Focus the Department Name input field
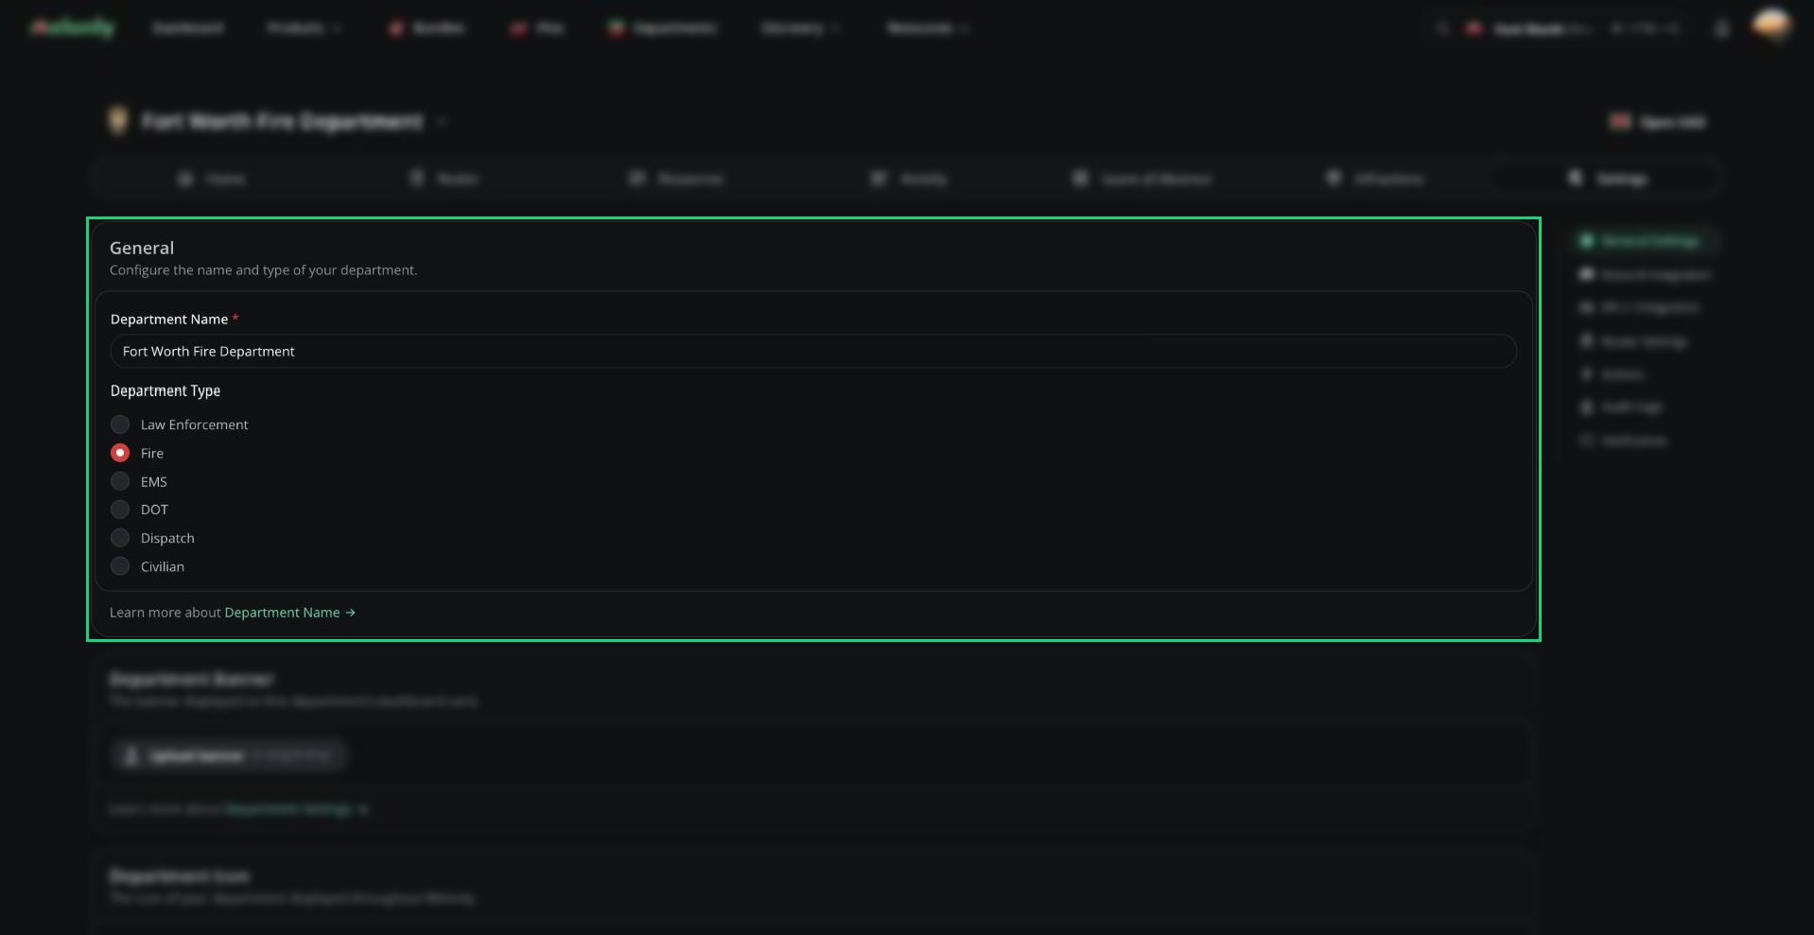1814x935 pixels. (813, 352)
